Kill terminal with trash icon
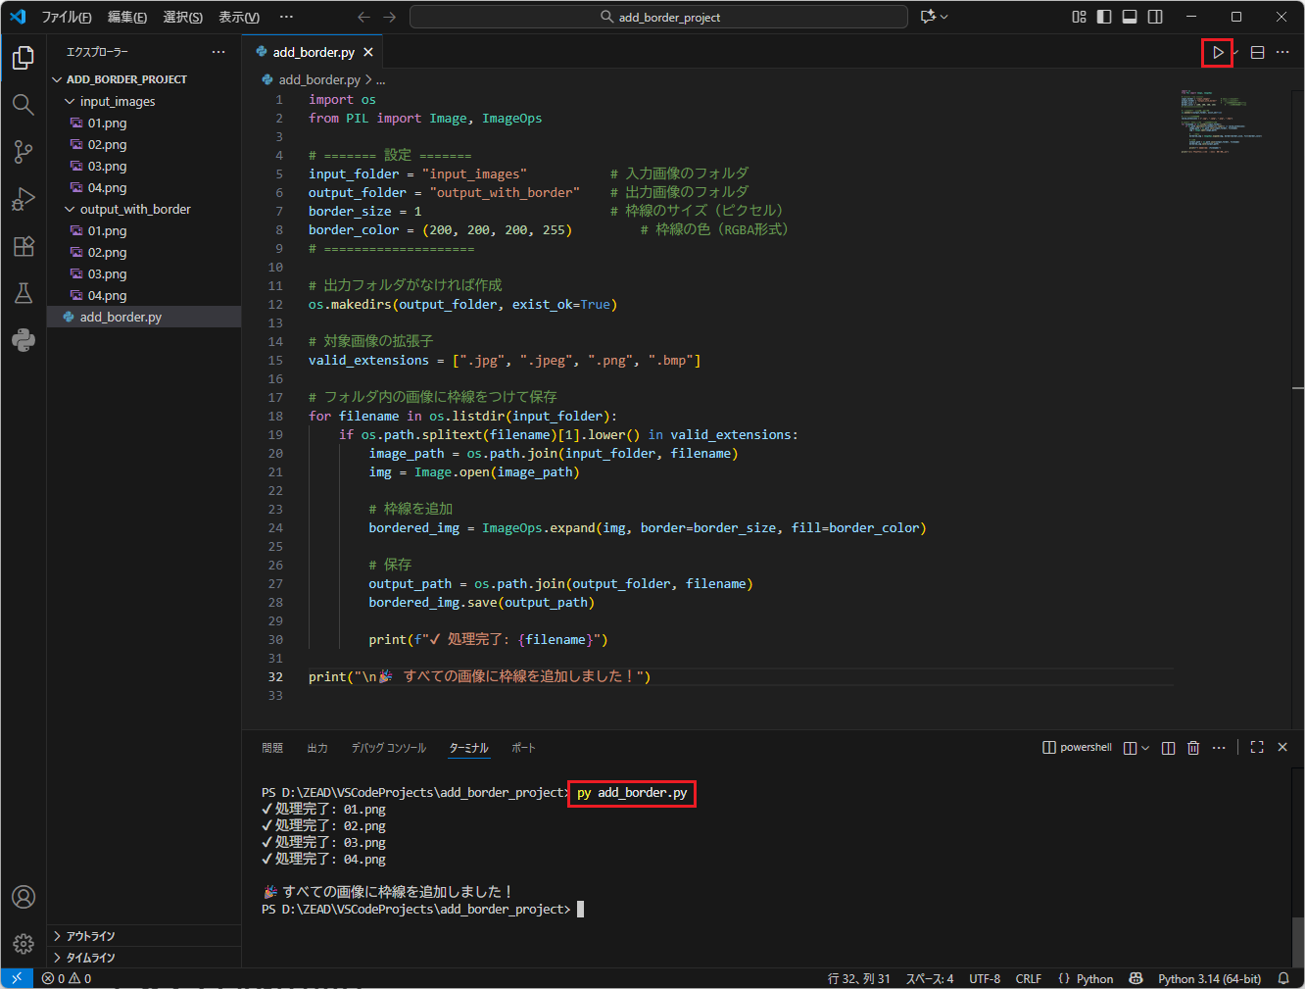 coord(1193,748)
